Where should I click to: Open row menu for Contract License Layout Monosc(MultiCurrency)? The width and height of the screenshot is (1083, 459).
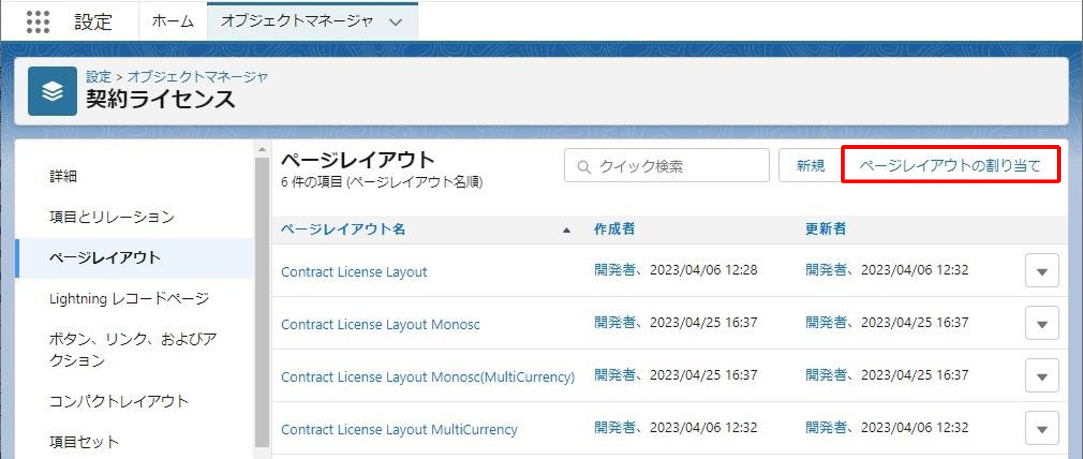pyautogui.click(x=1041, y=376)
